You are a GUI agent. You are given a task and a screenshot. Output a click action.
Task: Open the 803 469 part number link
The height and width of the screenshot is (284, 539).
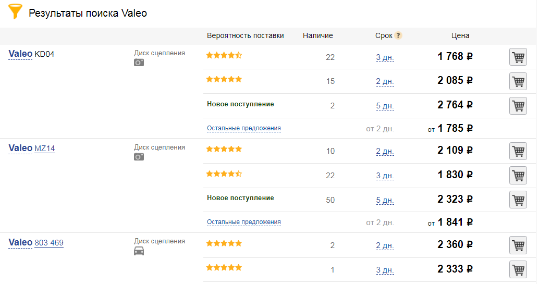coord(49,243)
